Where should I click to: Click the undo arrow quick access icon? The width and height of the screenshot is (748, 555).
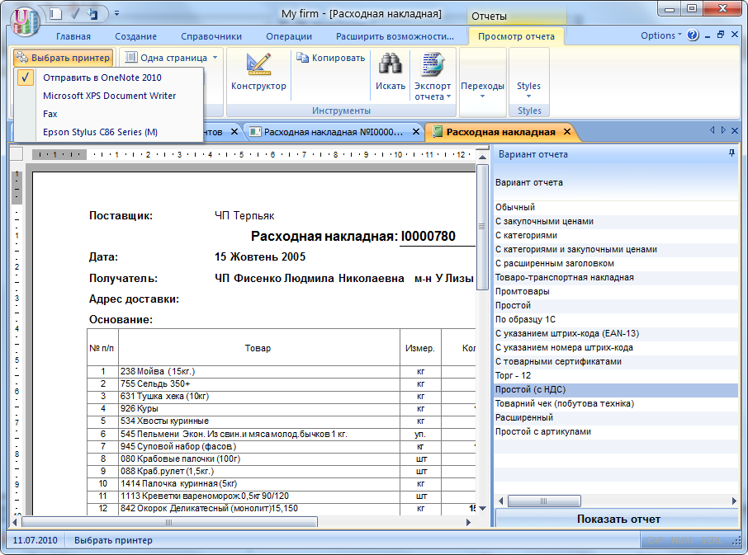pyautogui.click(x=92, y=14)
